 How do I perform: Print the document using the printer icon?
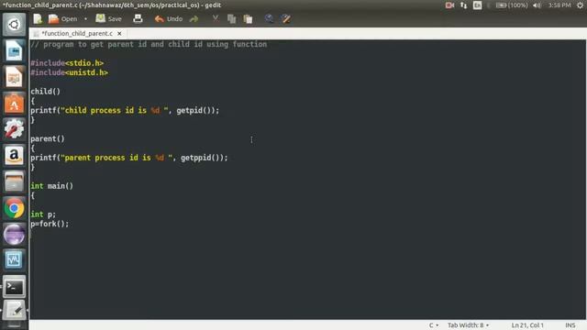click(x=138, y=18)
